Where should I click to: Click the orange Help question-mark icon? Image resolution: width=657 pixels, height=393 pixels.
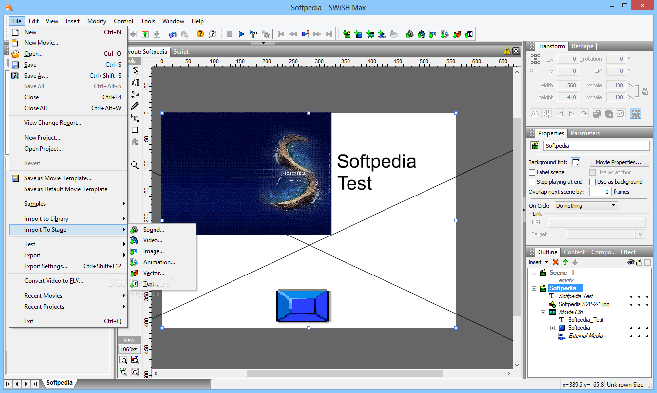point(200,34)
